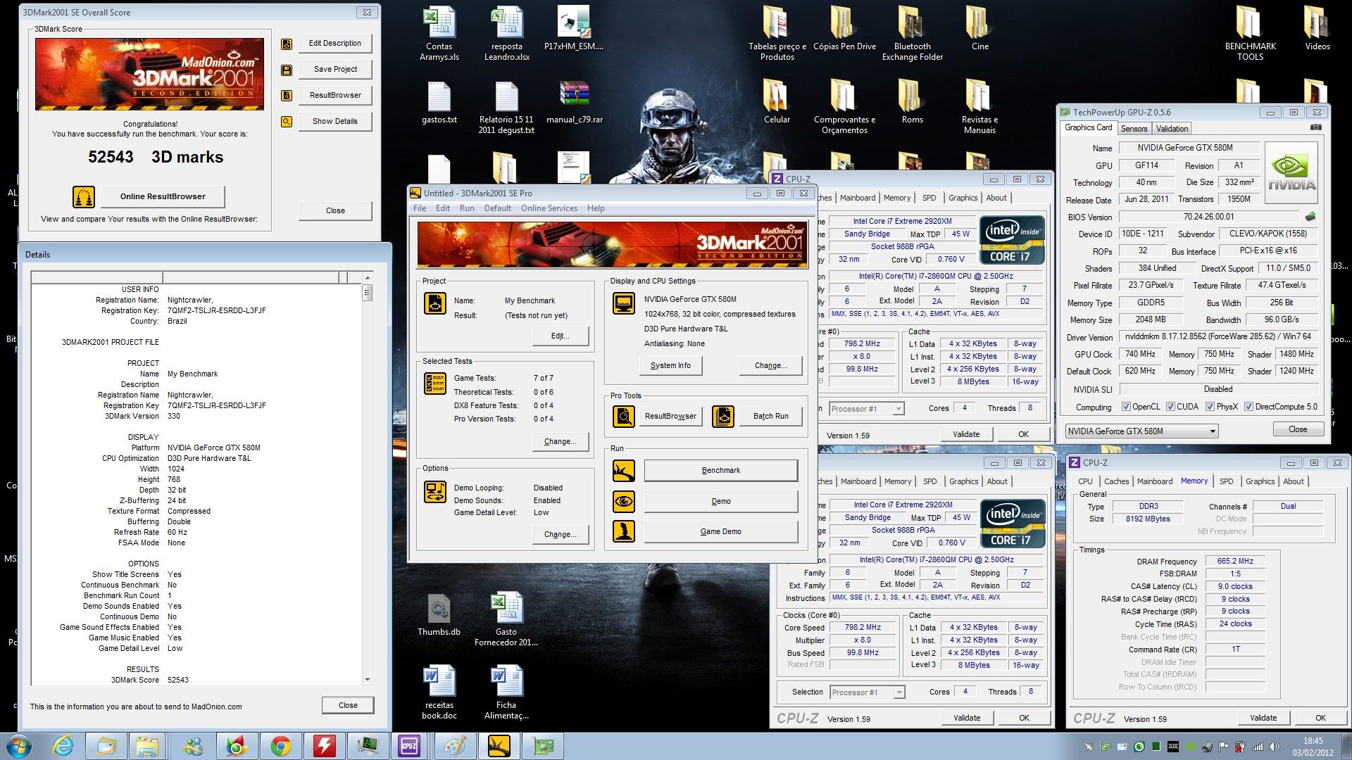Image resolution: width=1352 pixels, height=760 pixels.
Task: Switch to the Sensors tab in GPU-Z
Action: [1134, 129]
